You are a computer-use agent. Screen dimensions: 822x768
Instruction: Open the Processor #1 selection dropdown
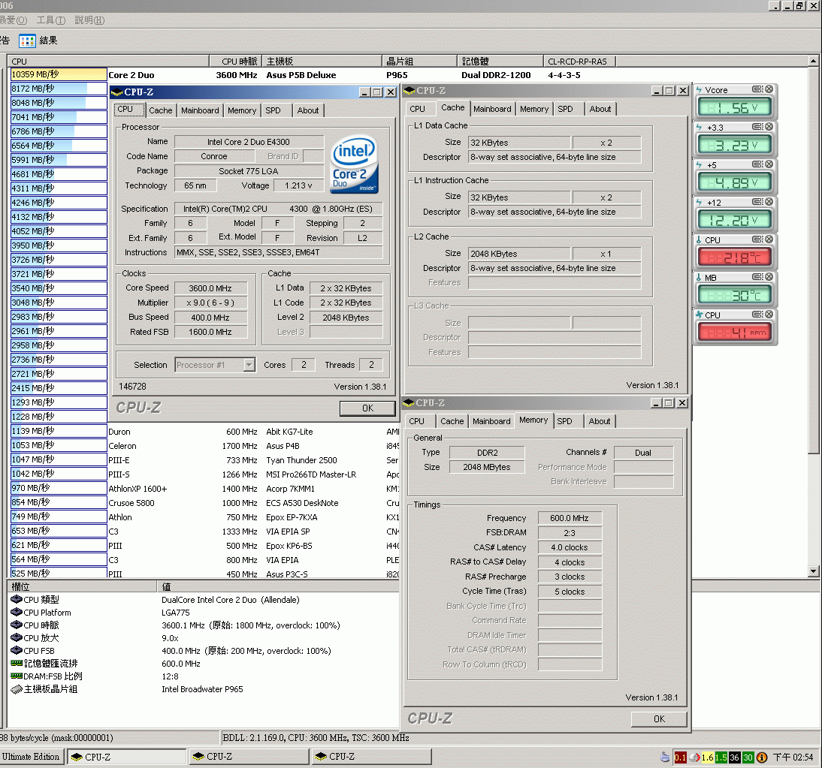coord(249,365)
